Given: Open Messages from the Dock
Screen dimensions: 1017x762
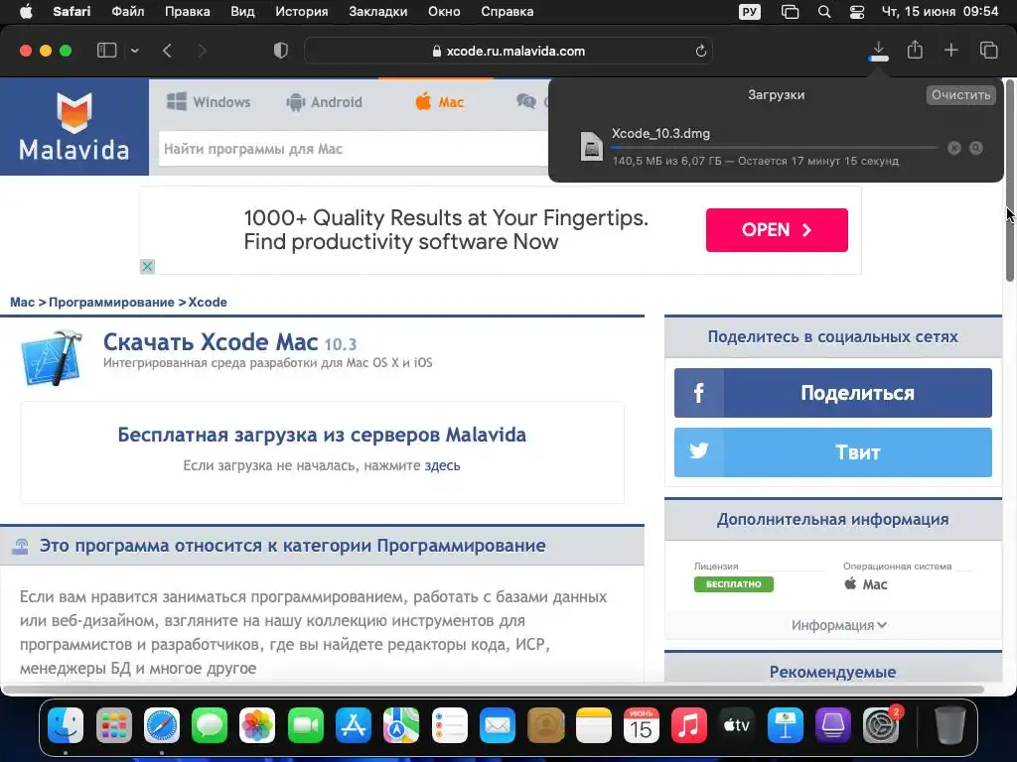Looking at the screenshot, I should coord(210,725).
